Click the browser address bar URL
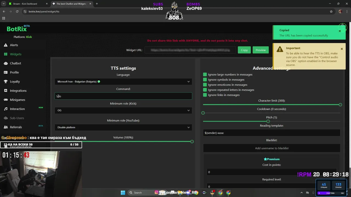Viewport: 351px width, 197px height. click(x=44, y=11)
